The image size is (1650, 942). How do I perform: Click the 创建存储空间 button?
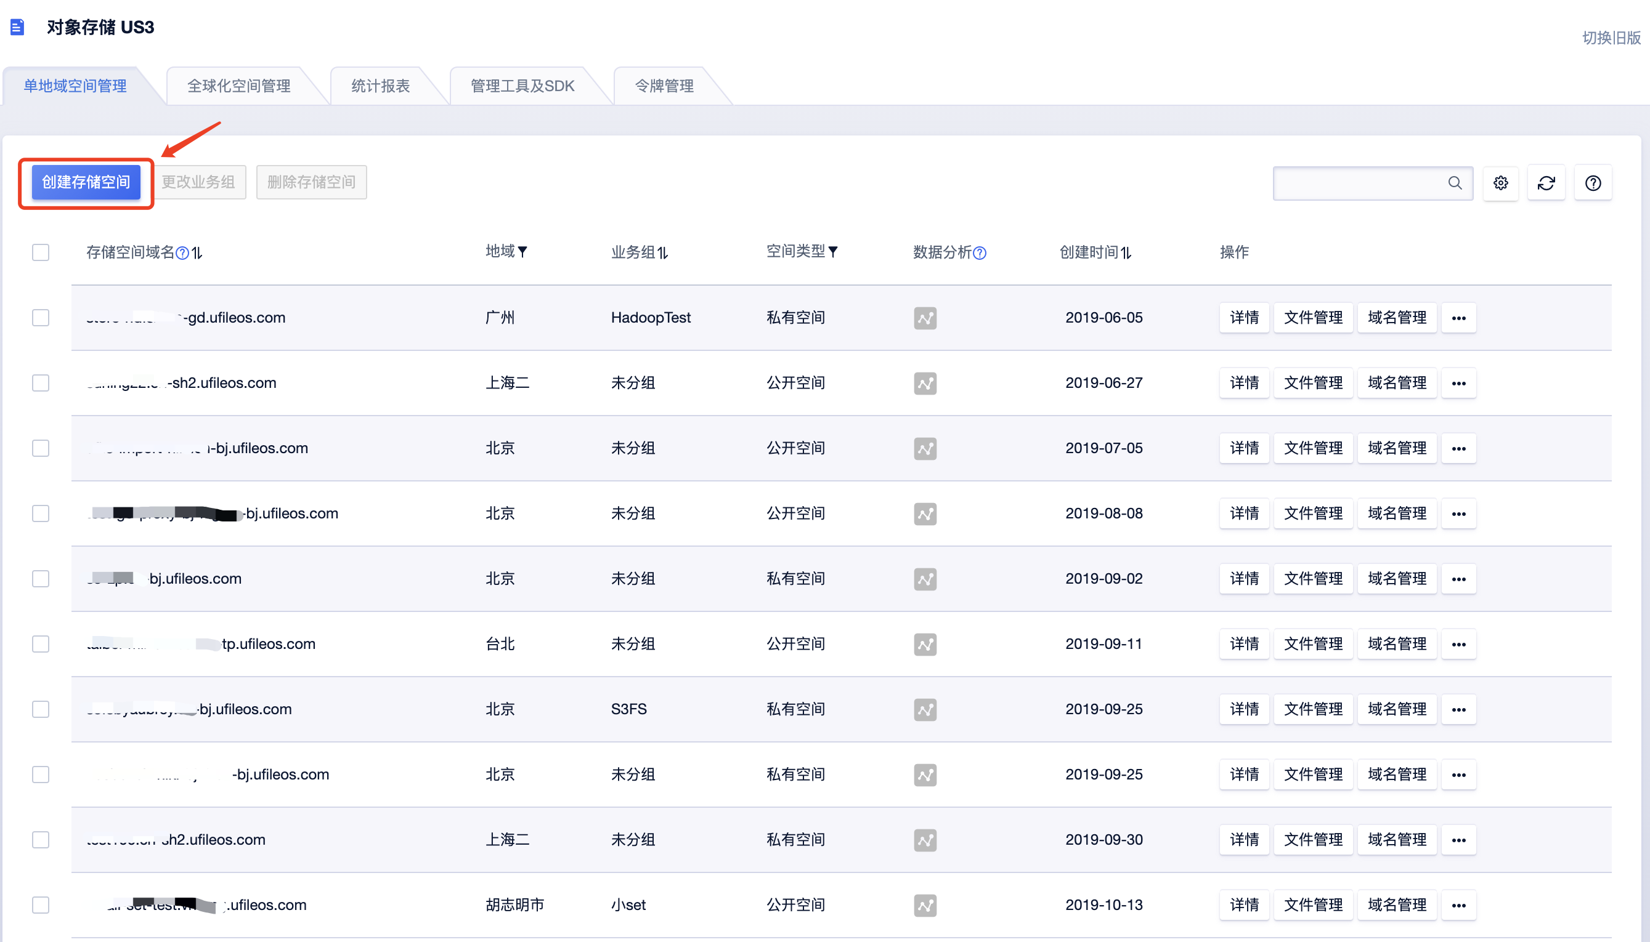click(x=86, y=182)
